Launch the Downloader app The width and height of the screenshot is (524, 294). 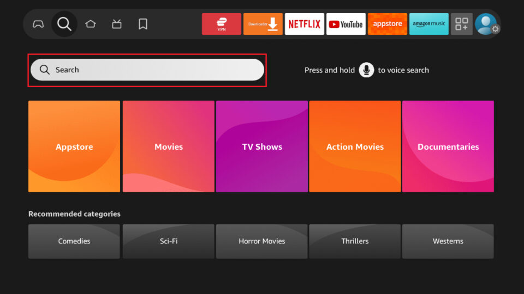coord(263,24)
